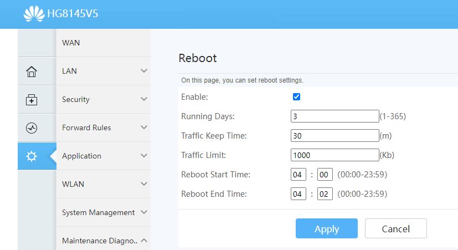Click the Huawei logo icon

pyautogui.click(x=34, y=13)
